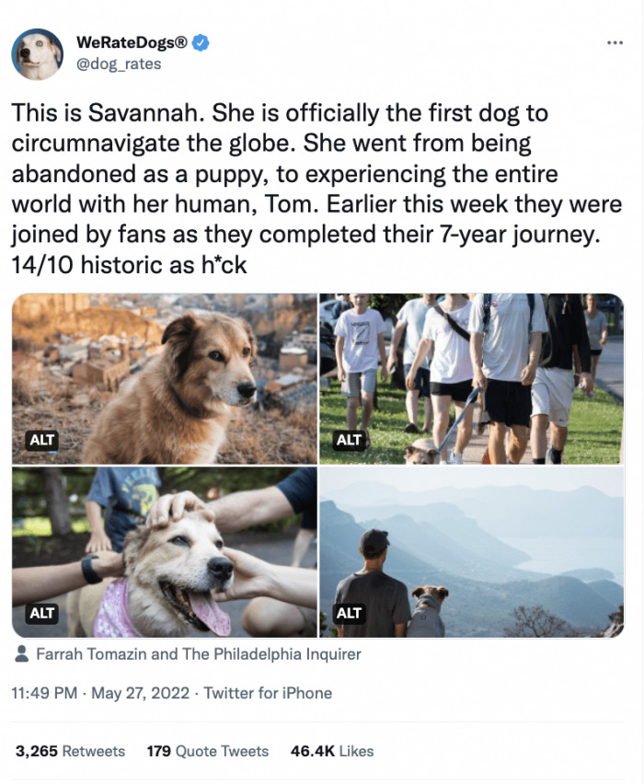This screenshot has height=784, width=644.
Task: Show ALT text on the petted dog photo
Action: pyautogui.click(x=42, y=612)
